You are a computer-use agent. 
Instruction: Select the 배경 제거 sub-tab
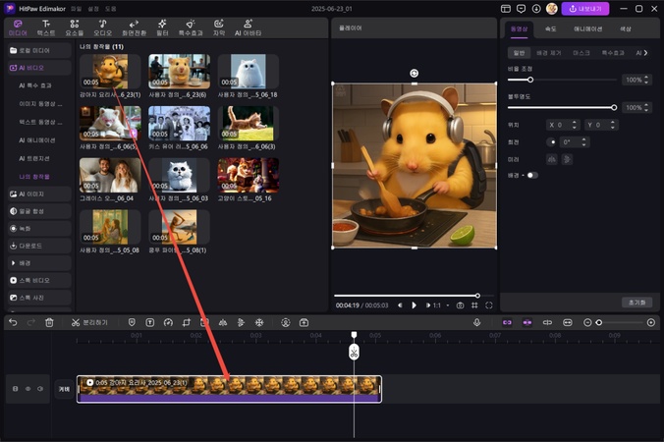[x=549, y=53]
